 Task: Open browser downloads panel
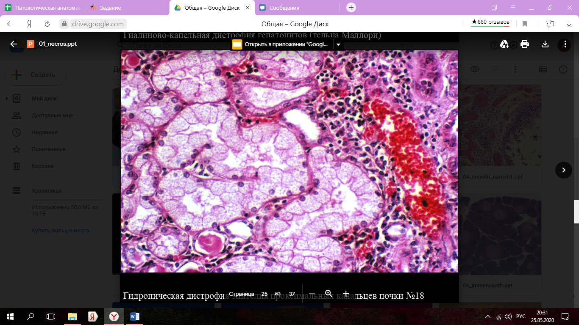pyautogui.click(x=568, y=24)
